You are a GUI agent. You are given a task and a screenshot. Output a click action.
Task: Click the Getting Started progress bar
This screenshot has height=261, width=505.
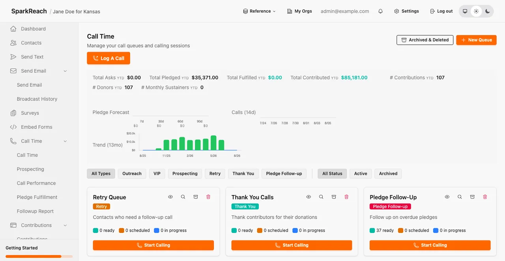point(39,256)
